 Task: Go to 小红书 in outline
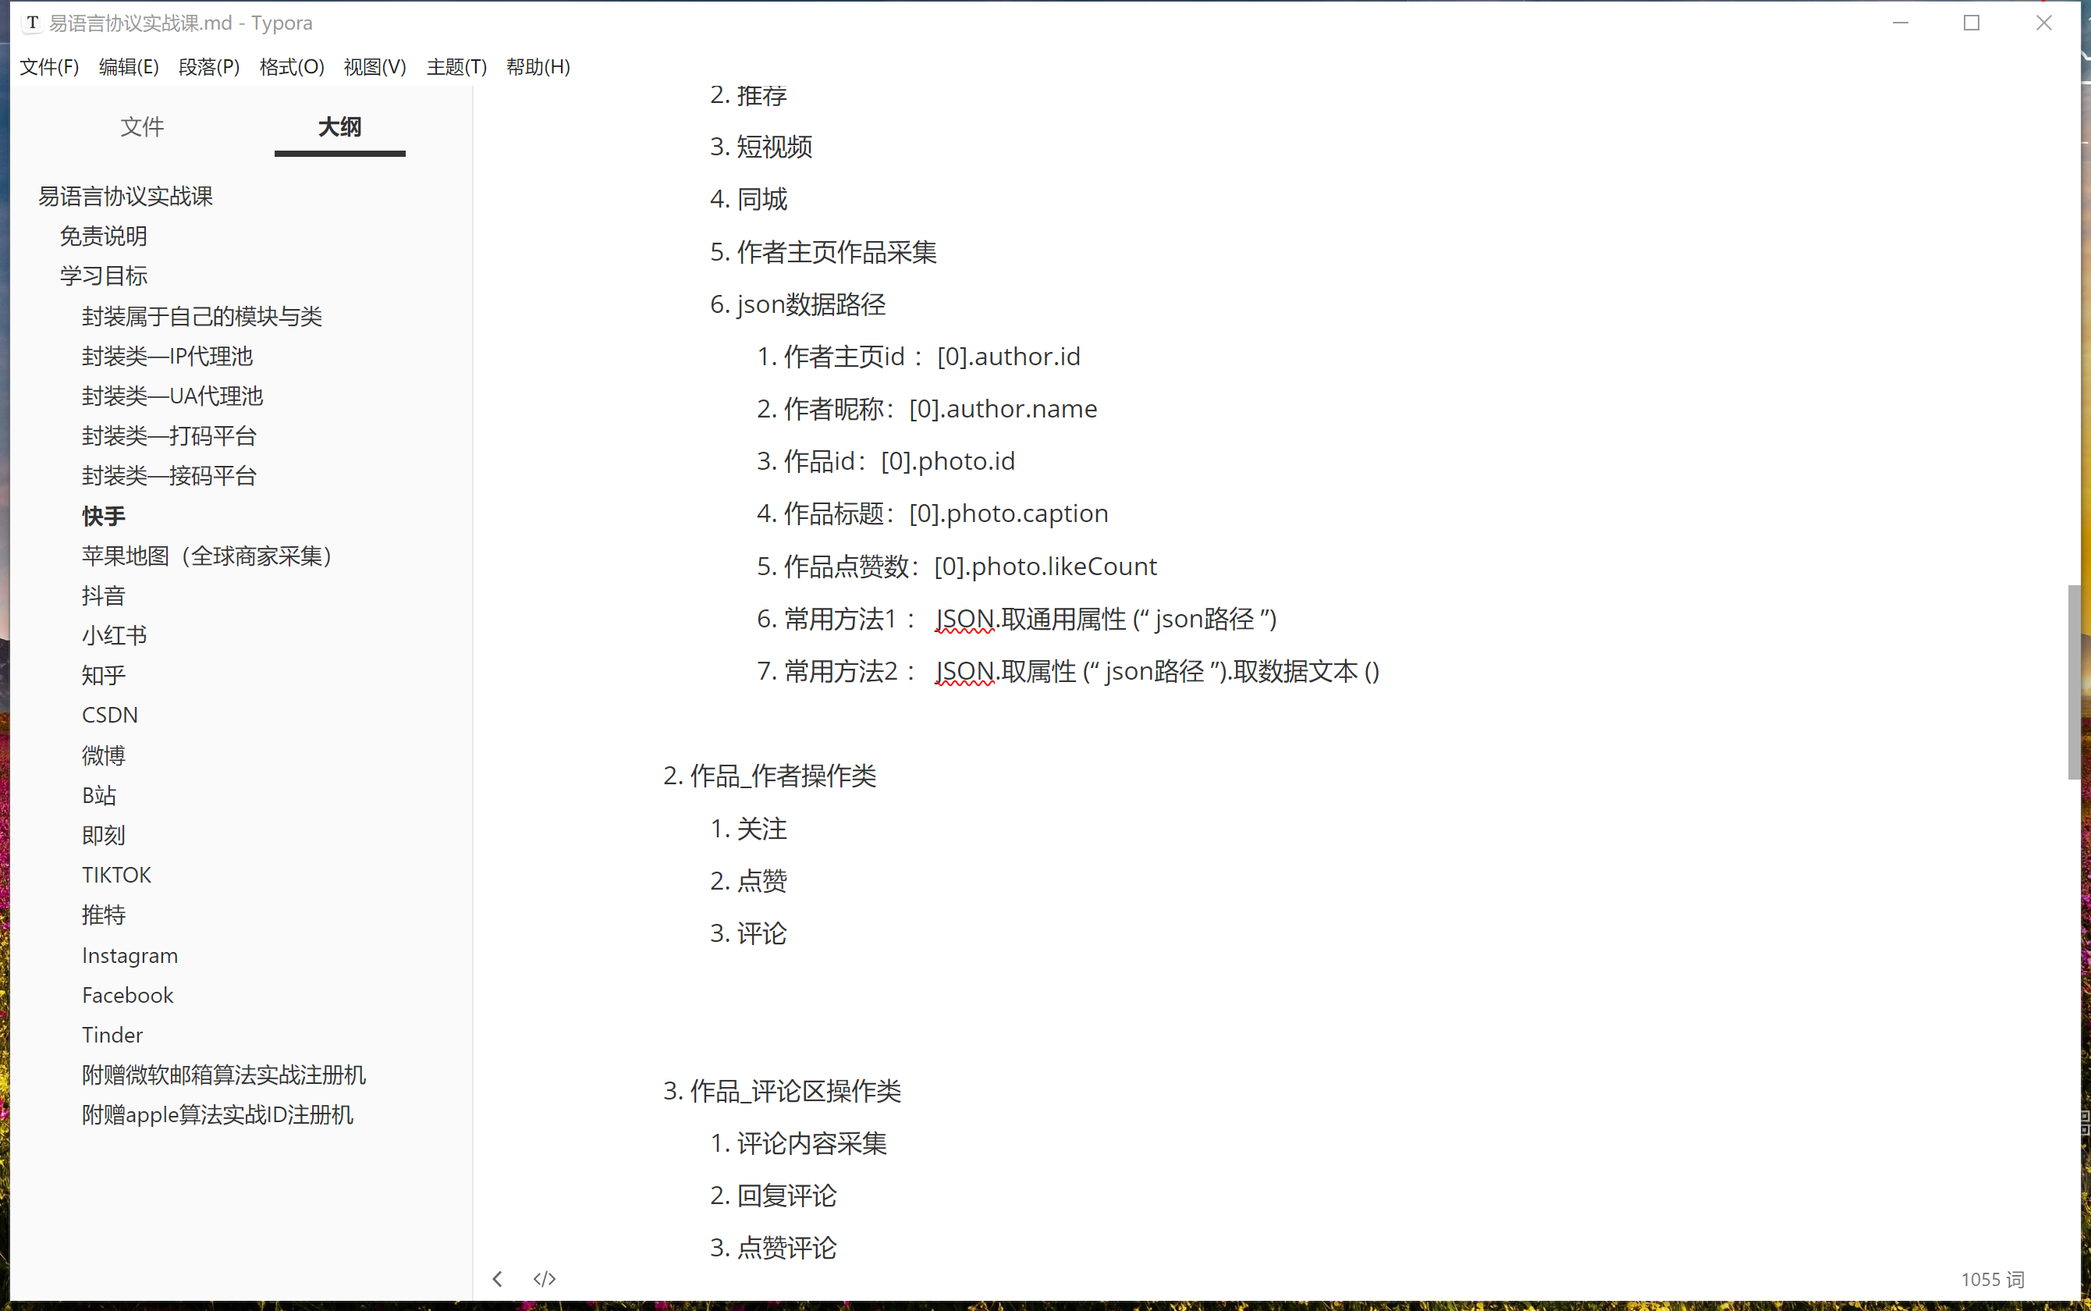[x=115, y=635]
